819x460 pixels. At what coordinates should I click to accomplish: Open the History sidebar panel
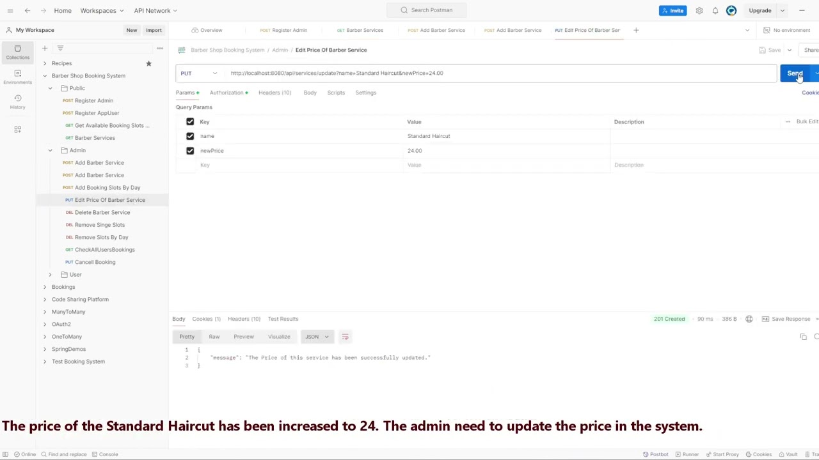(x=17, y=102)
